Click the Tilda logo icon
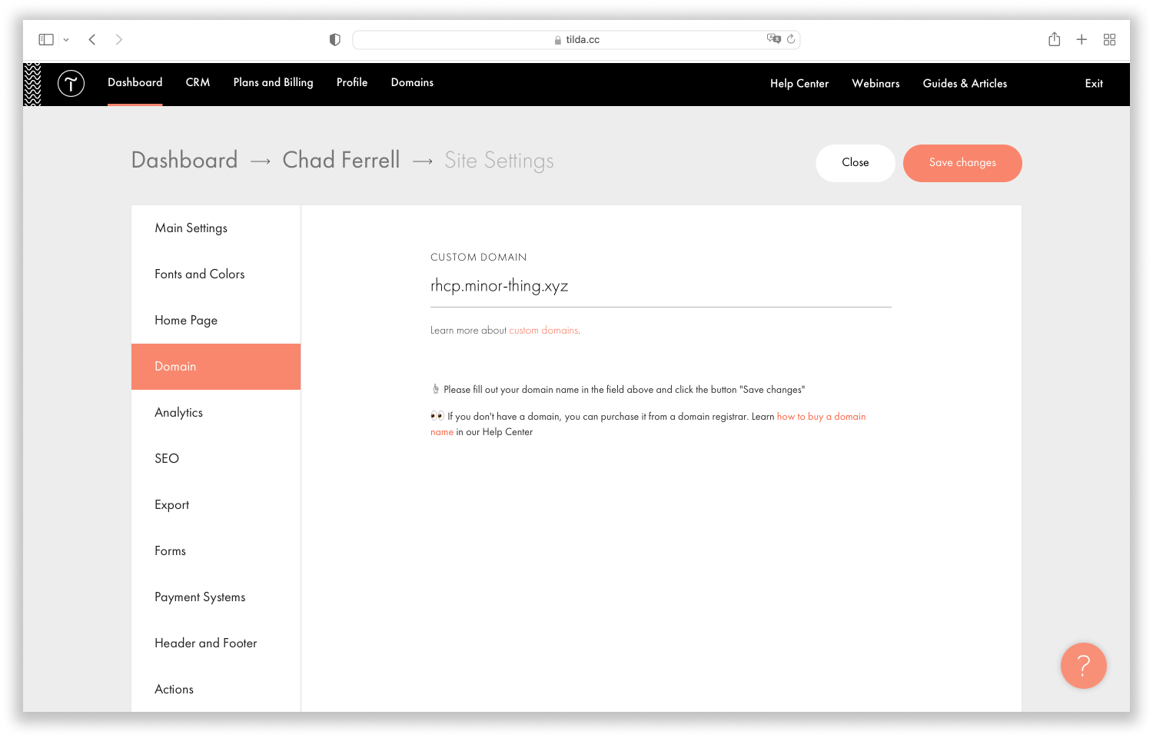1153x738 pixels. tap(71, 83)
